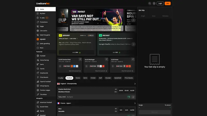The width and height of the screenshot is (207, 116).
Task: Click the sidebar Safer gambling shield icon
Action: tap(38, 44)
